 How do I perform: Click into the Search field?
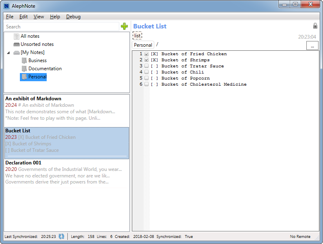61,27
